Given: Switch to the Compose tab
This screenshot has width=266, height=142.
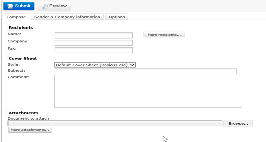Looking at the screenshot, I should click(x=16, y=17).
